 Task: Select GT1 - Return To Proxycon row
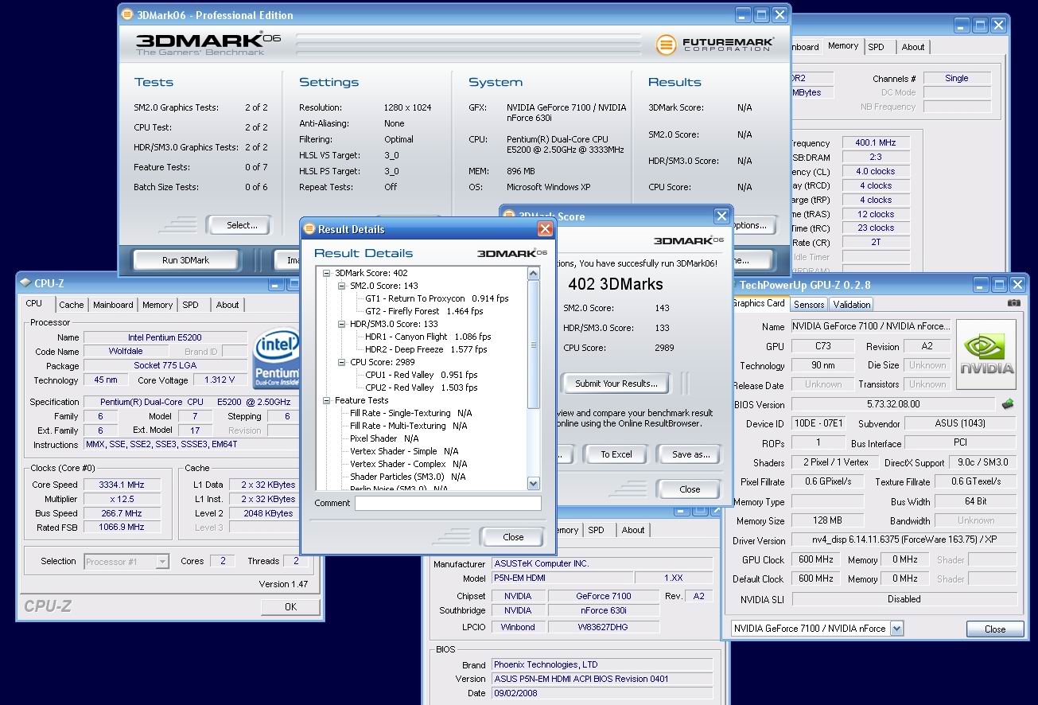click(437, 298)
